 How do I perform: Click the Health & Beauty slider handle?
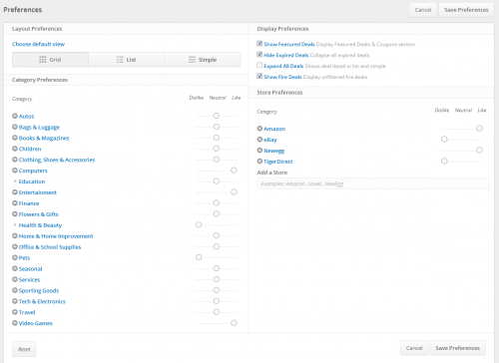pos(199,224)
